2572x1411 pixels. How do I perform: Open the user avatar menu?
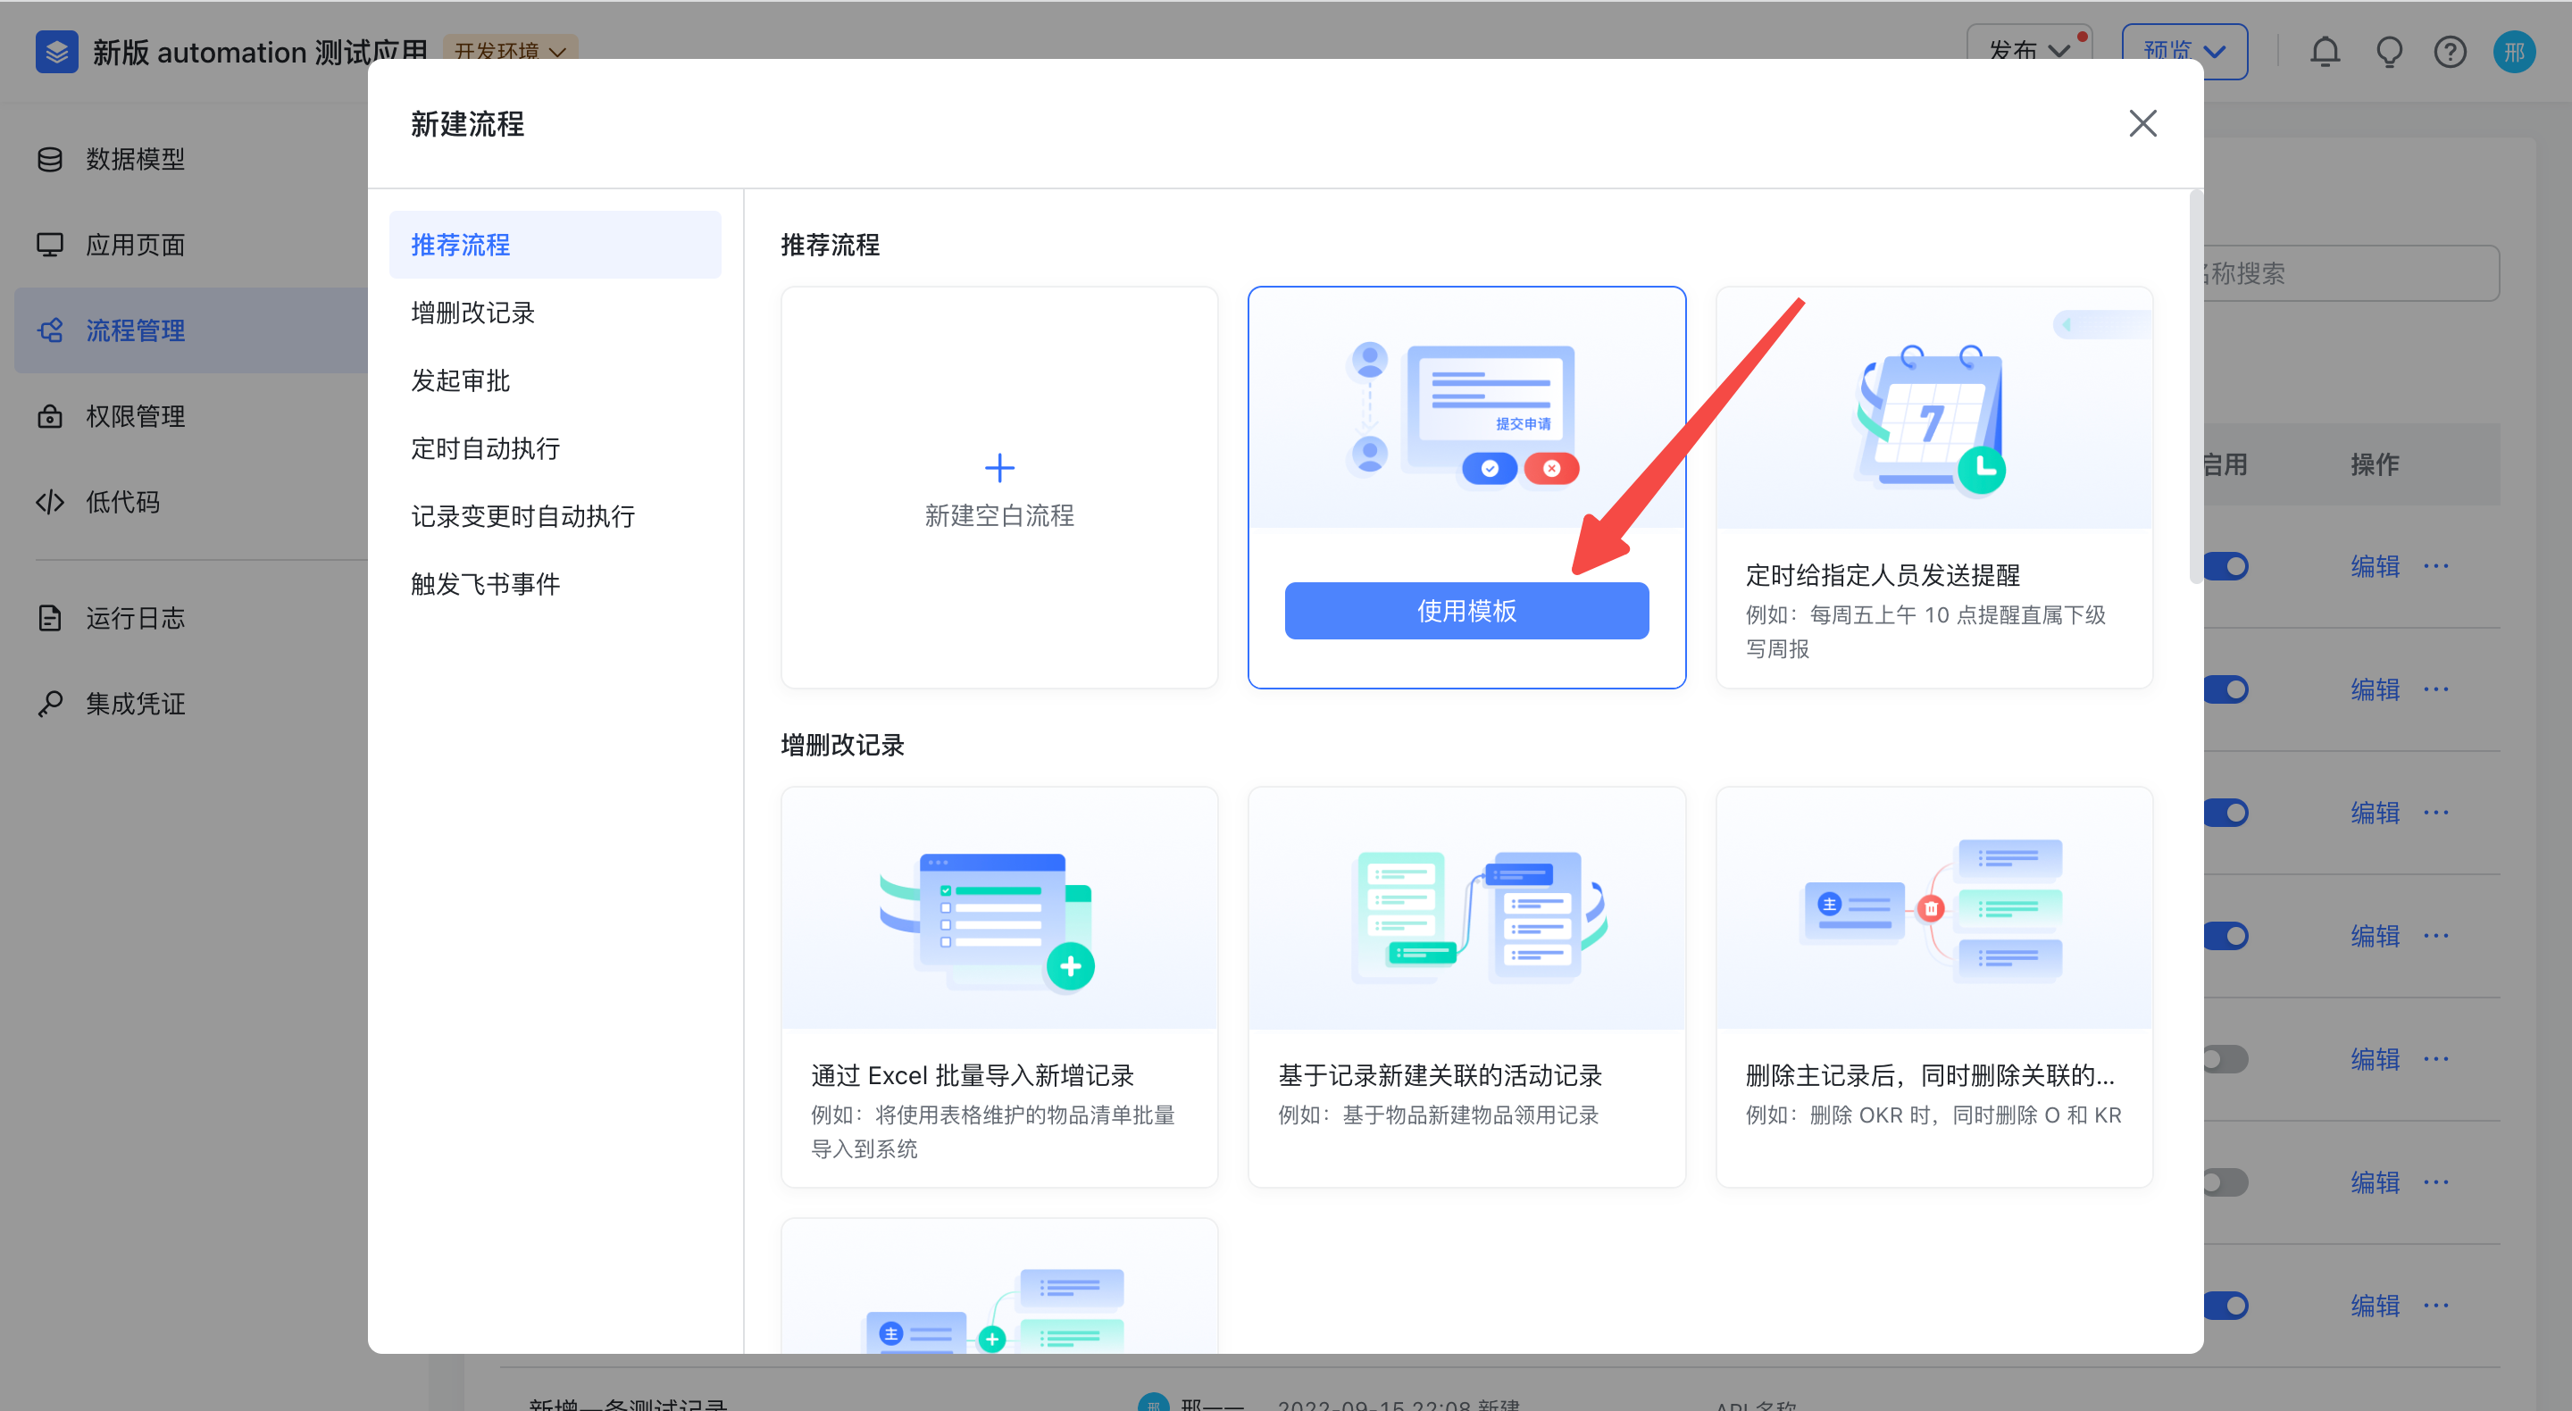coord(2514,52)
